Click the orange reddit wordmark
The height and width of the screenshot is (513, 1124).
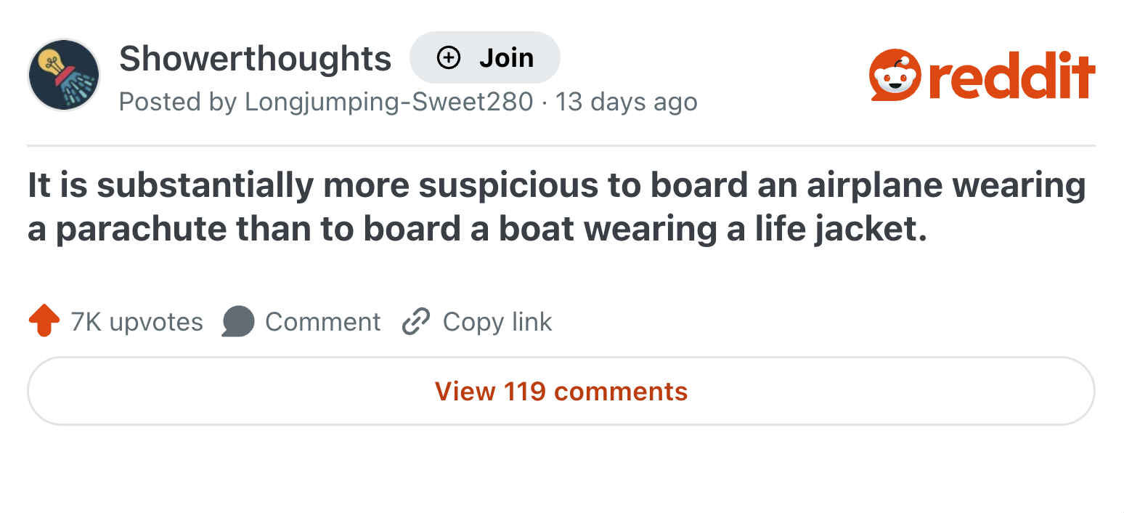[x=1012, y=76]
